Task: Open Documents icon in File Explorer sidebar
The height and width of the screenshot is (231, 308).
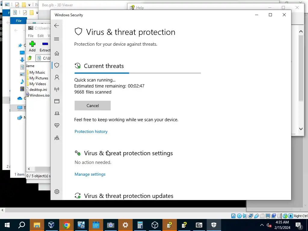Action: click(x=22, y=67)
